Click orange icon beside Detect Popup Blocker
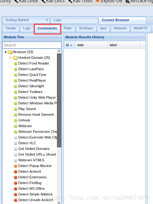153x204 pixels. pos(15,166)
